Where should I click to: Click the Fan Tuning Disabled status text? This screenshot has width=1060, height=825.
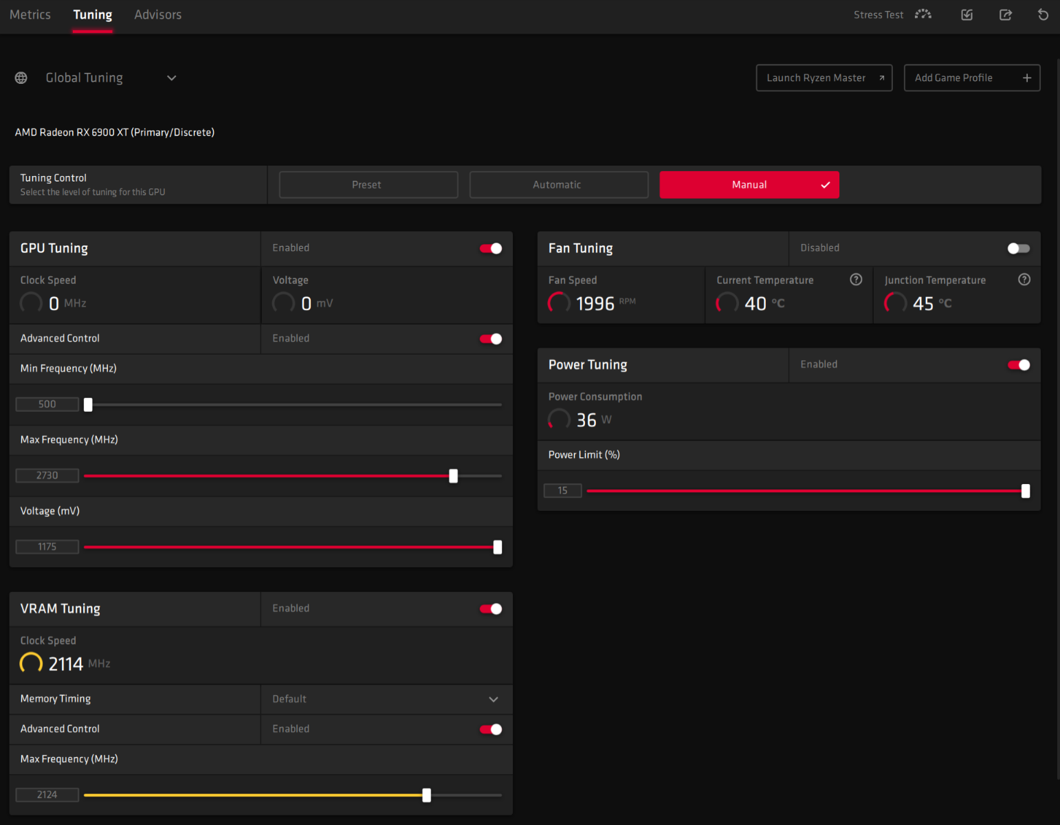(819, 248)
